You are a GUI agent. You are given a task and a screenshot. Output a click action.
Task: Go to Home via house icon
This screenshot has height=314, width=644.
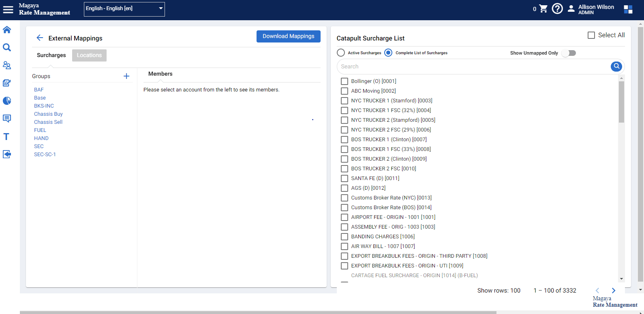pyautogui.click(x=7, y=30)
